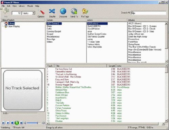This screenshot has height=130, width=169.
Task: Select the Celtic genre
Action: (x=49, y=29)
